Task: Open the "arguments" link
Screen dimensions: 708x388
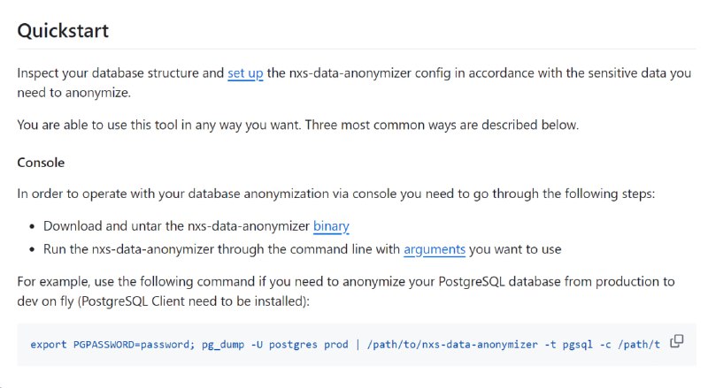Action: (x=435, y=249)
